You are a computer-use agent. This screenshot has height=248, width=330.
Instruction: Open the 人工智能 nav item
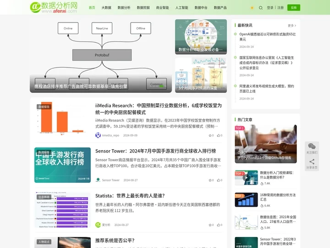(x=181, y=8)
